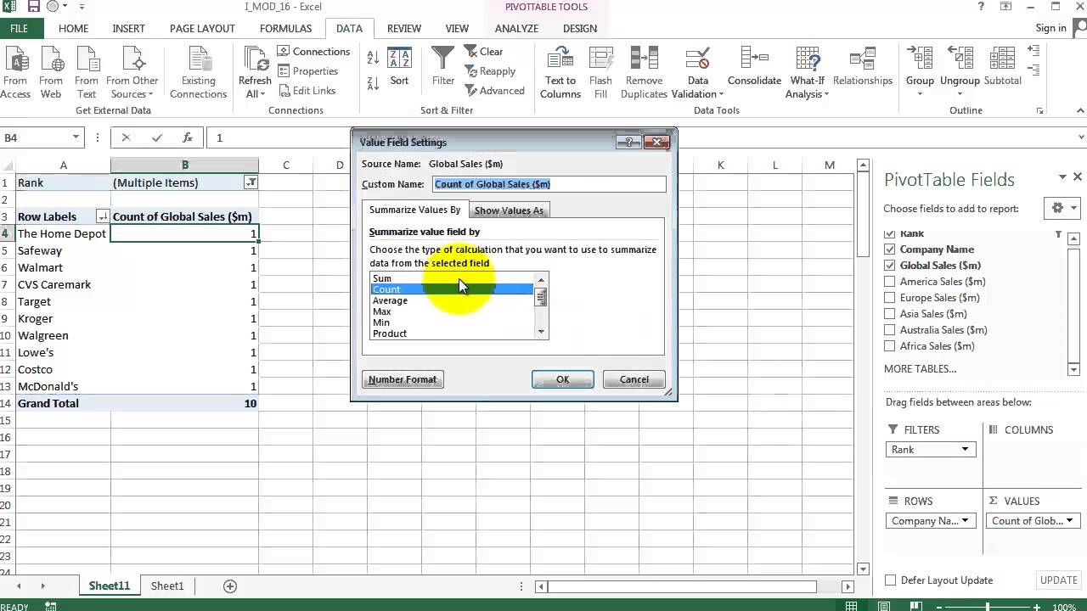The image size is (1087, 611).
Task: Select the Walmart row label cell
Action: [x=63, y=267]
